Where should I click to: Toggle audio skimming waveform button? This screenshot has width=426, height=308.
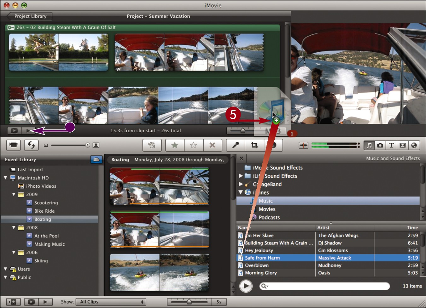303,145
